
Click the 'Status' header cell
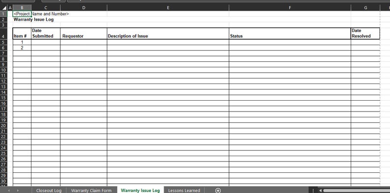pos(290,33)
